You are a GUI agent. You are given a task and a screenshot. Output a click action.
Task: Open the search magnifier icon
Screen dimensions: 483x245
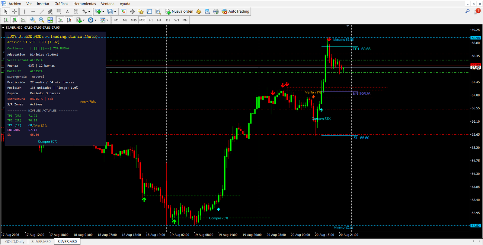468,11
